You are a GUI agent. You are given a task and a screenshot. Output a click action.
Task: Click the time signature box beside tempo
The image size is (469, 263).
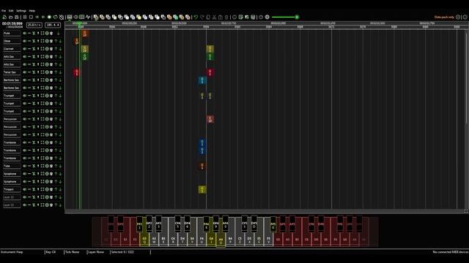53,25
